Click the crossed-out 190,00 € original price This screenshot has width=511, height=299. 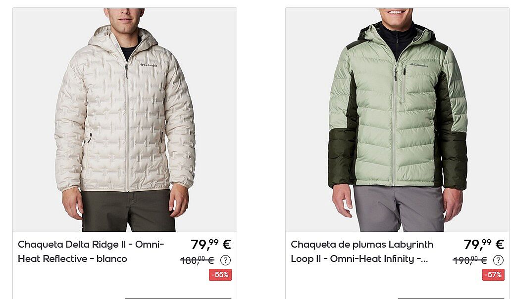click(x=470, y=260)
